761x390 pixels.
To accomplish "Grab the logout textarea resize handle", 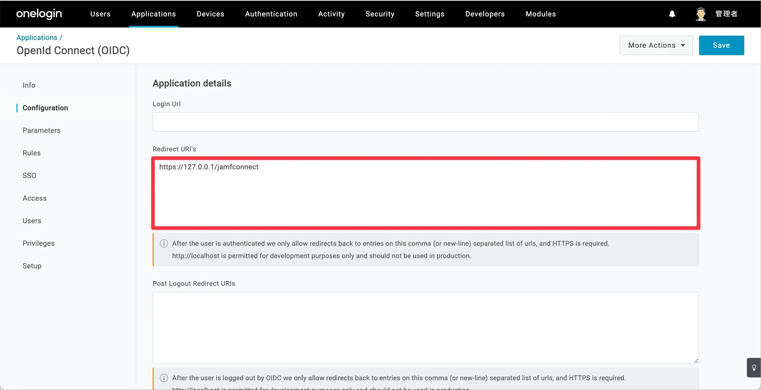I will point(696,360).
